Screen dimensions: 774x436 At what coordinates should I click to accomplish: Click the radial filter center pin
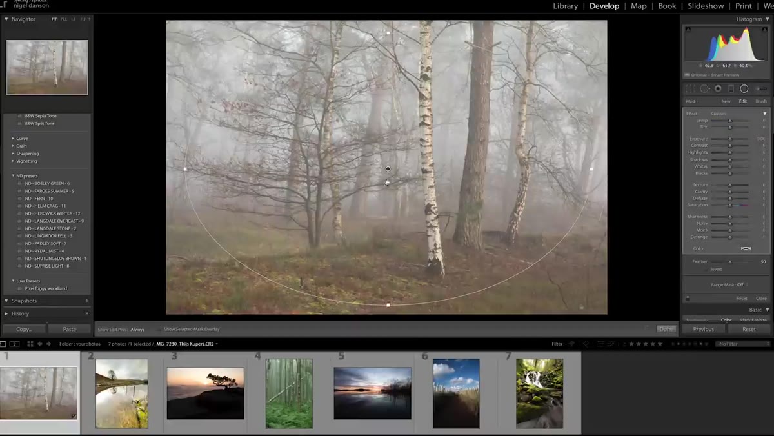(x=388, y=169)
